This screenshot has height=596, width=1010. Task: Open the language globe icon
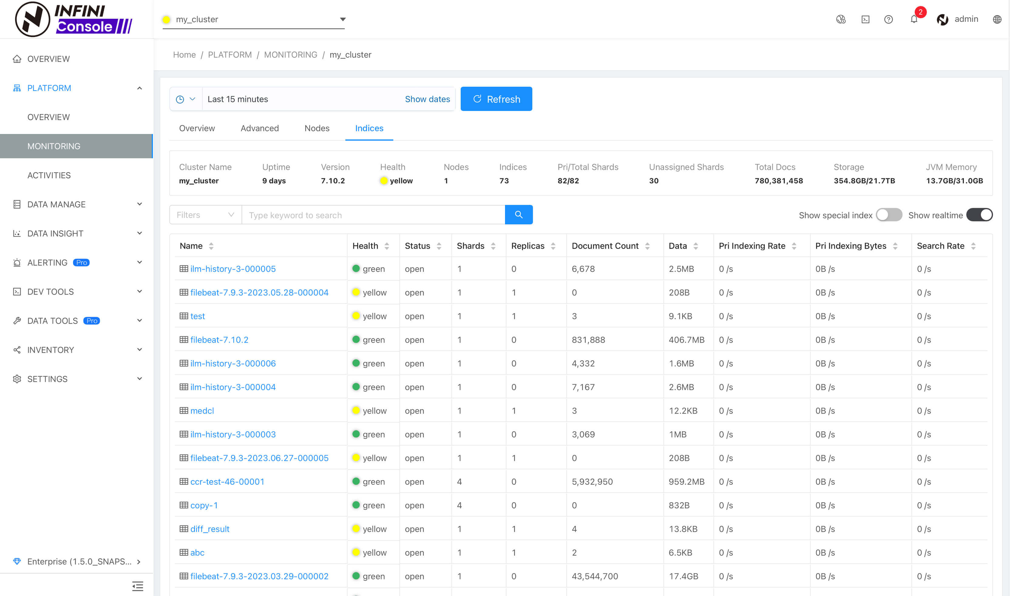point(997,19)
